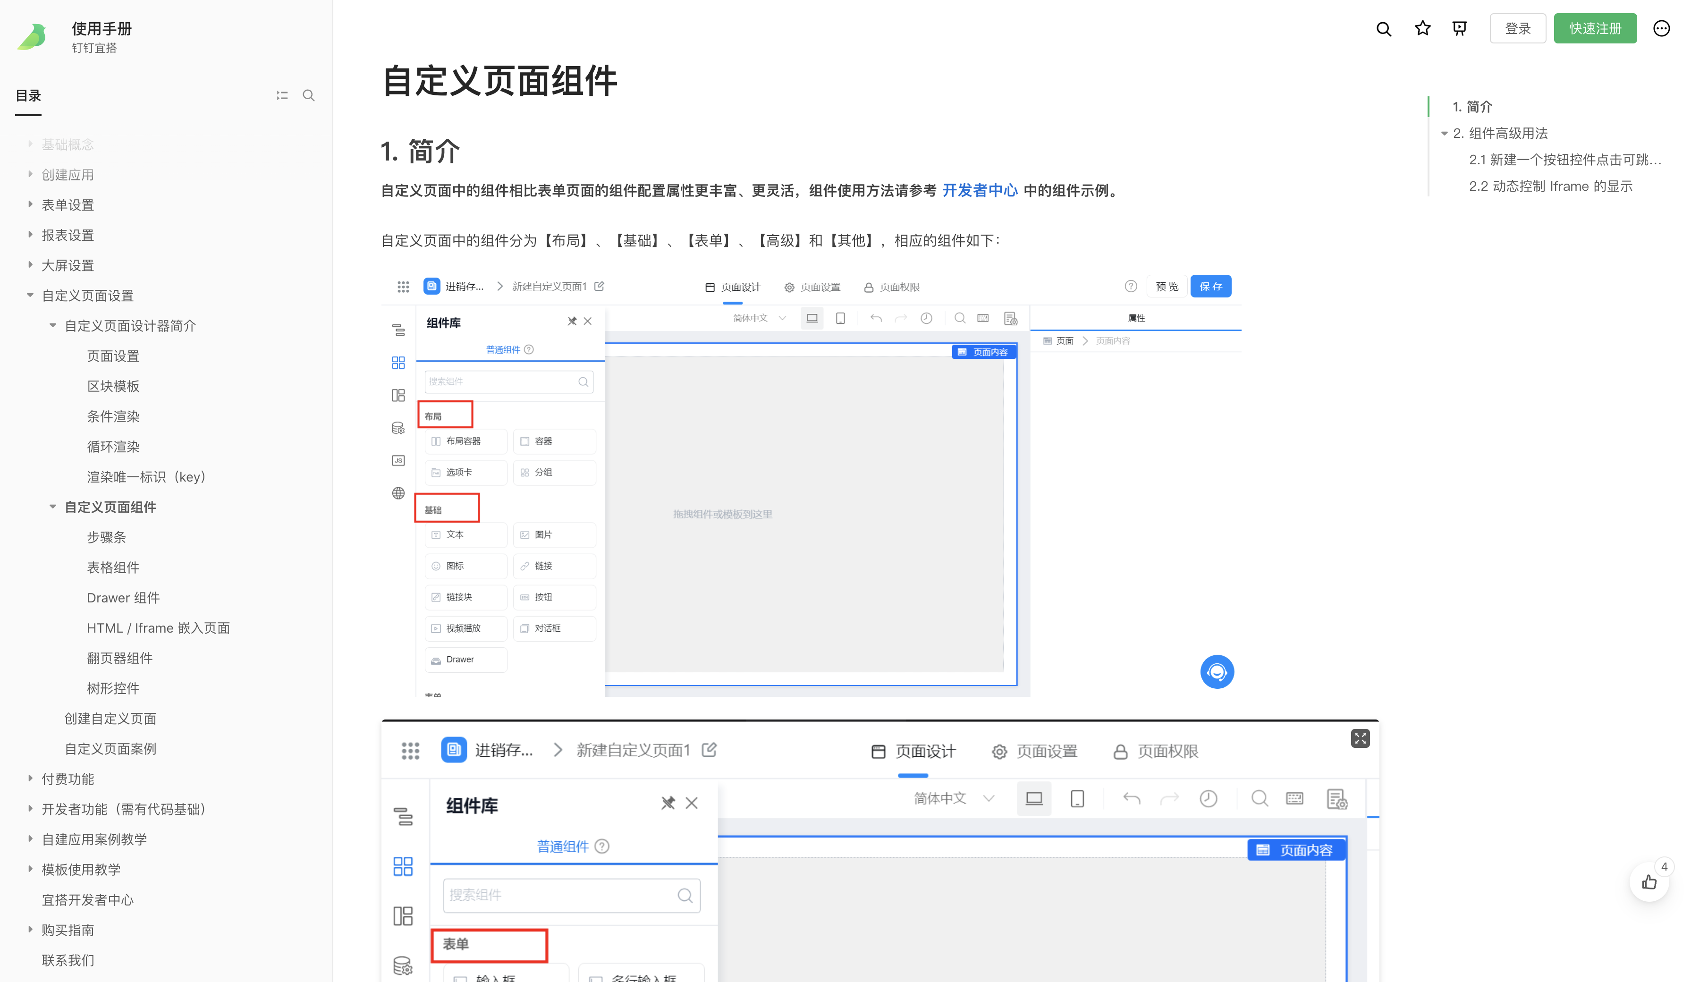
Task: Exit the enlarged image view icon
Action: 1360,738
